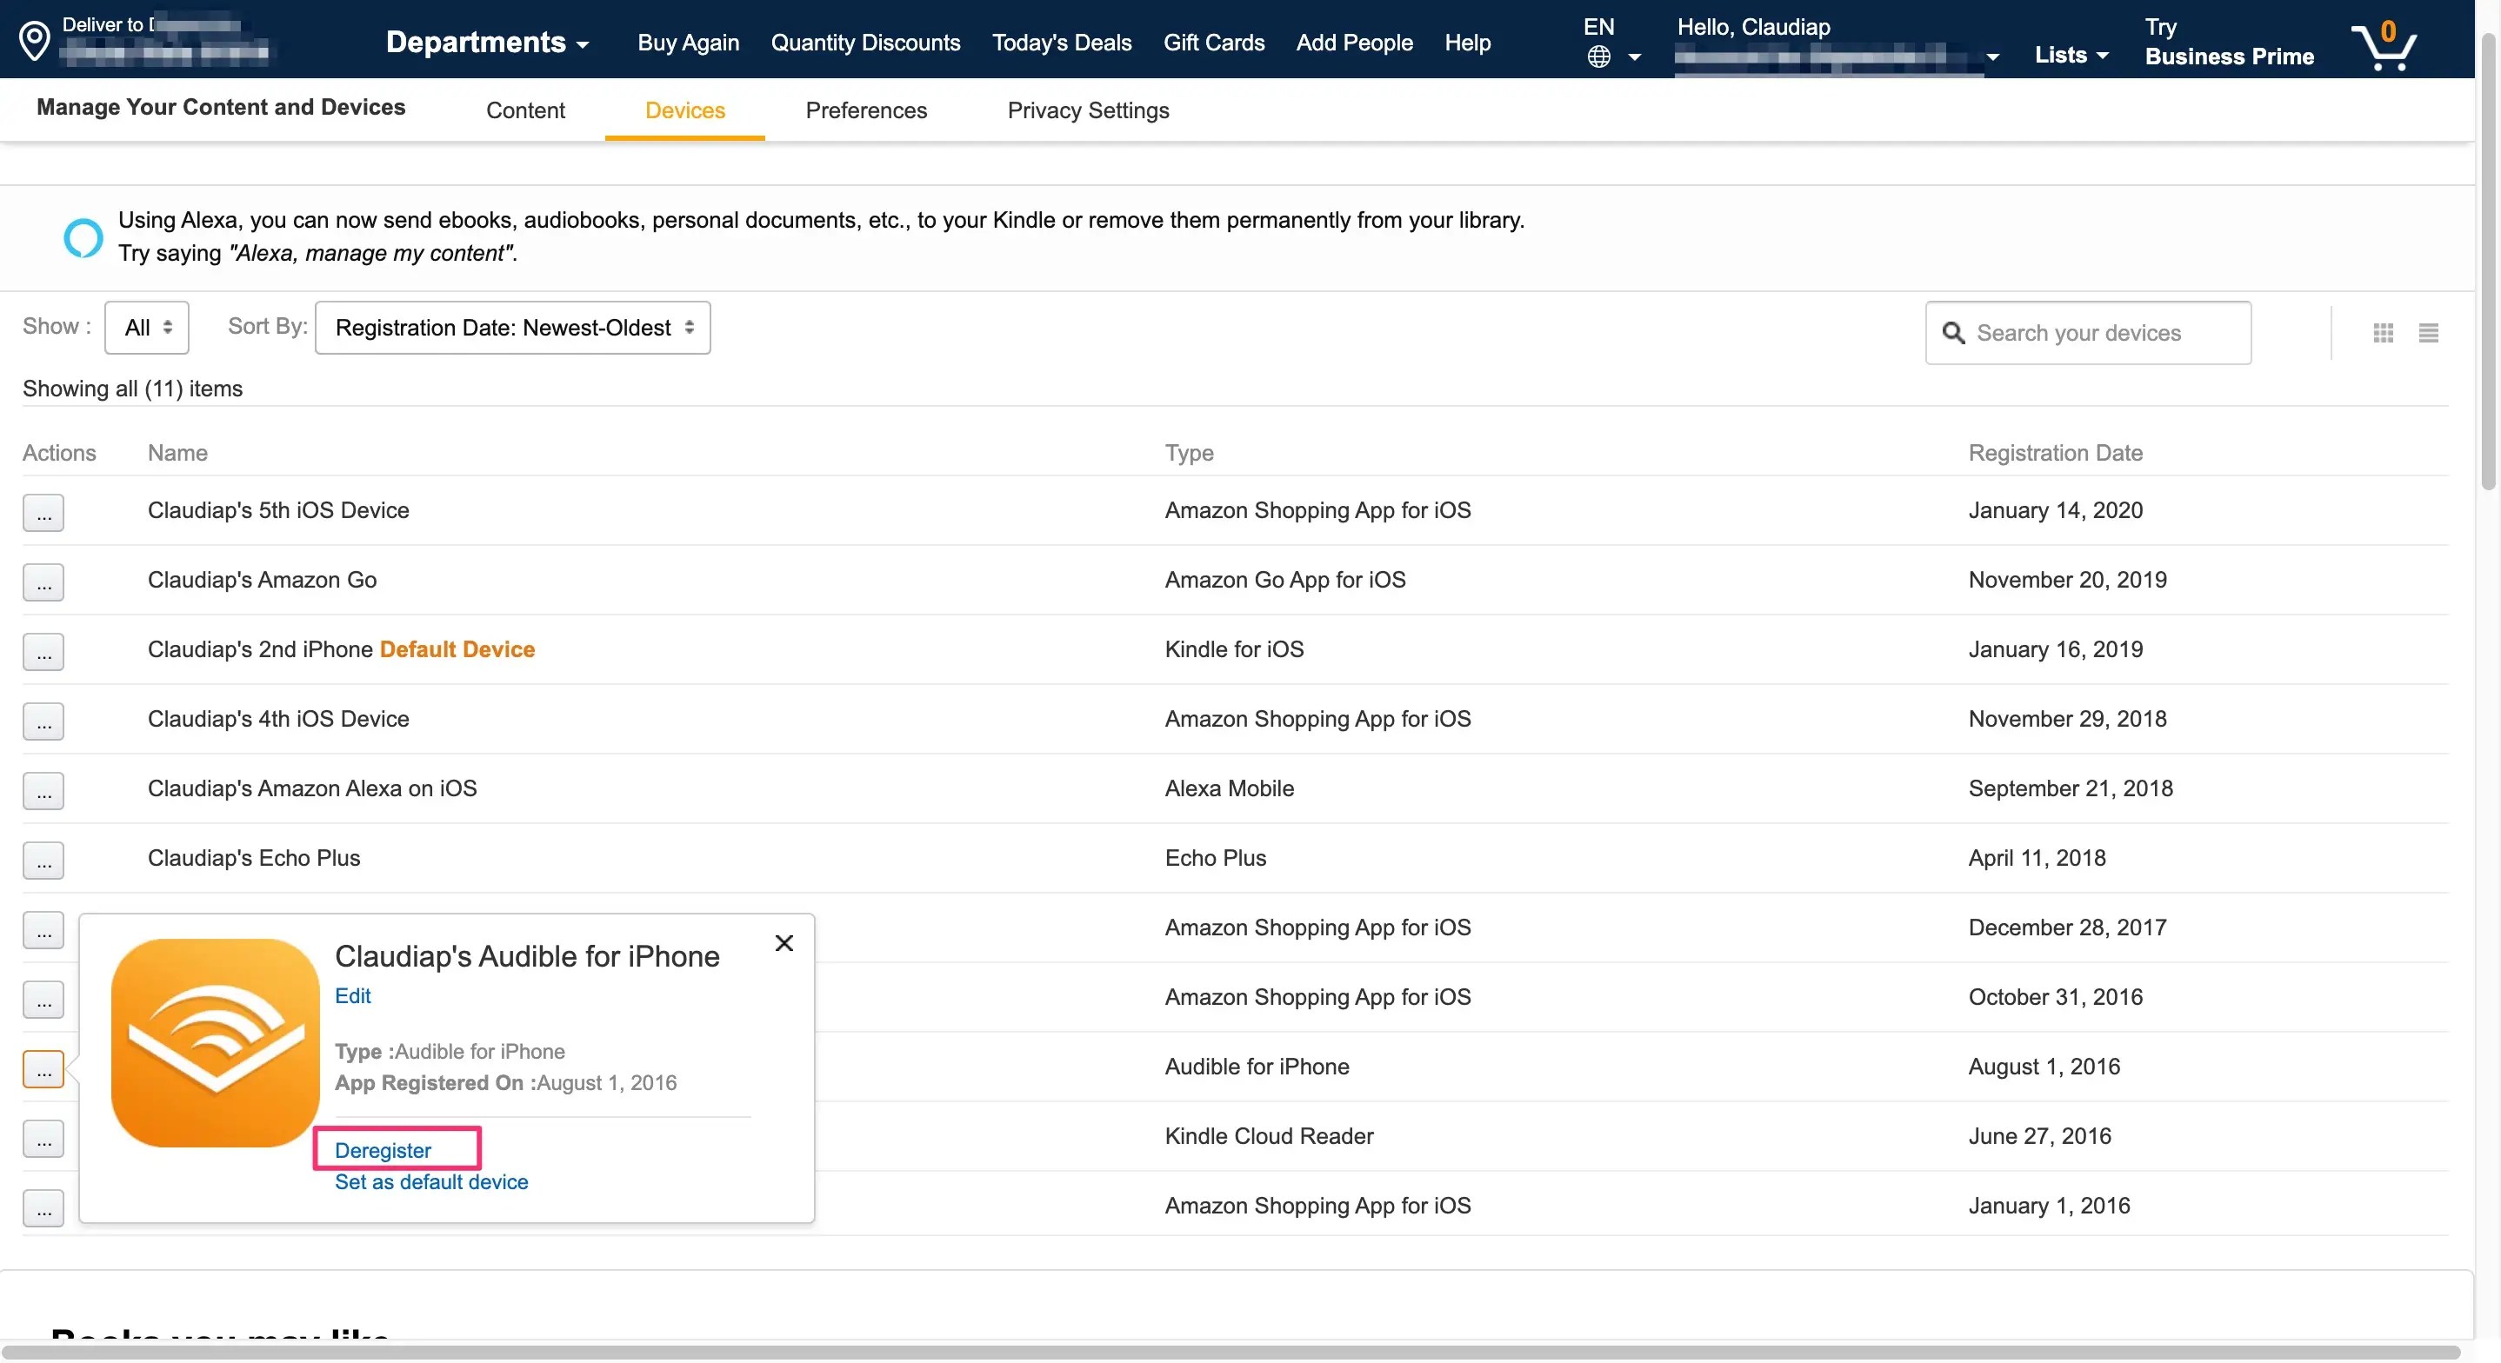Open actions for Kindle Cloud Reader row

pyautogui.click(x=43, y=1139)
